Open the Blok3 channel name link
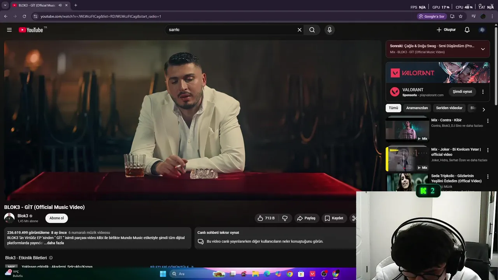The width and height of the screenshot is (498, 280). click(x=23, y=216)
